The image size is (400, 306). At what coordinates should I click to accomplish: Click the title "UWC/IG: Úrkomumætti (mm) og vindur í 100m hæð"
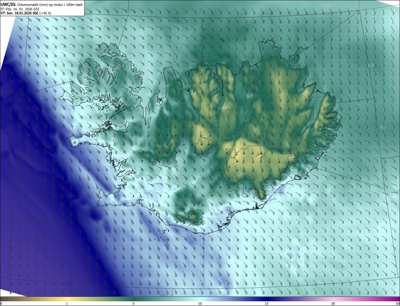click(x=42, y=4)
